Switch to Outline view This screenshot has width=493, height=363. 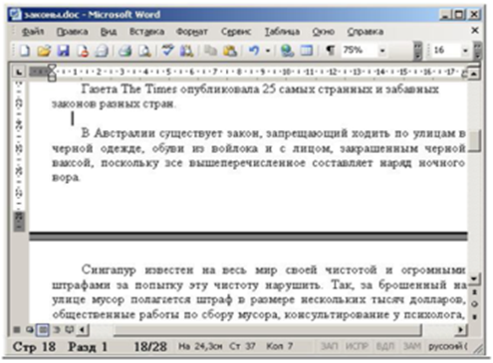57,329
